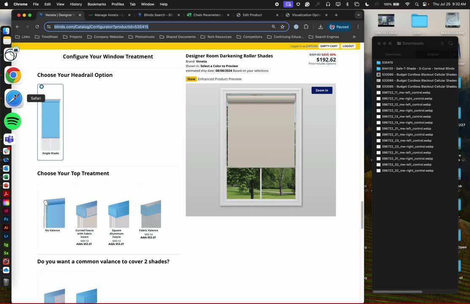
Task: Click the roller shade product preview image
Action: click(x=261, y=150)
